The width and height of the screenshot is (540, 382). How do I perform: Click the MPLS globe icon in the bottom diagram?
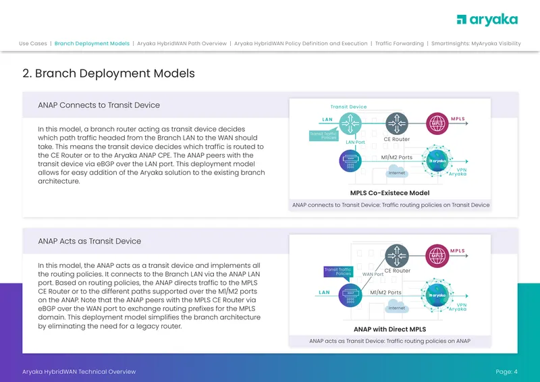click(437, 256)
